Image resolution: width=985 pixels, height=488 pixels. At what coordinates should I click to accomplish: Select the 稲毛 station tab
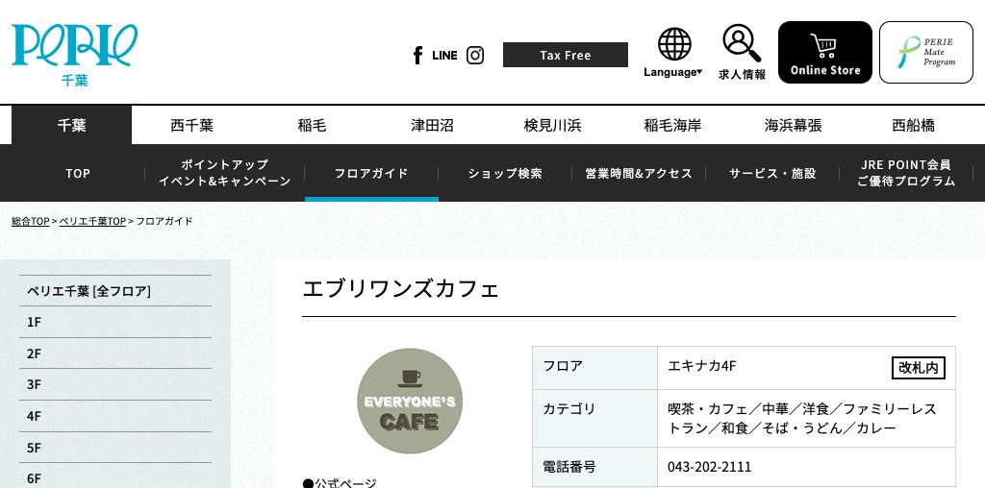pyautogui.click(x=313, y=126)
